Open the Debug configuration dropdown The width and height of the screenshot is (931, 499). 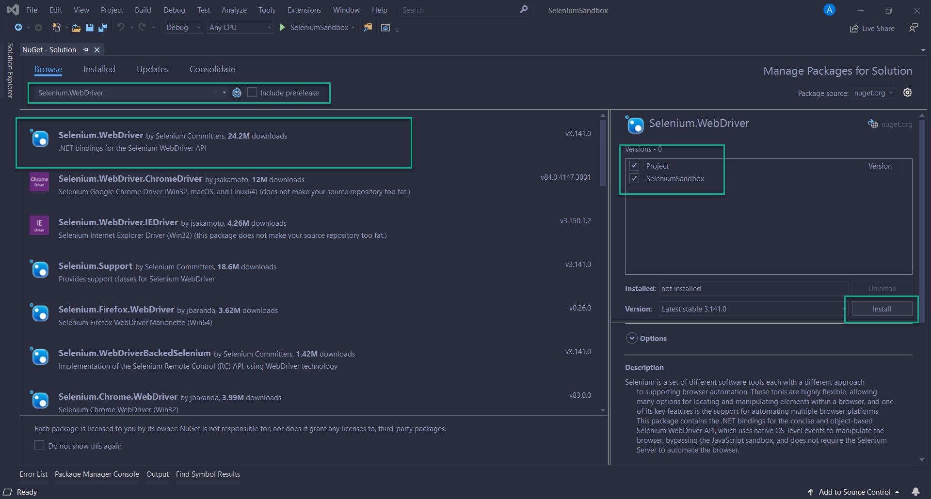click(x=183, y=28)
